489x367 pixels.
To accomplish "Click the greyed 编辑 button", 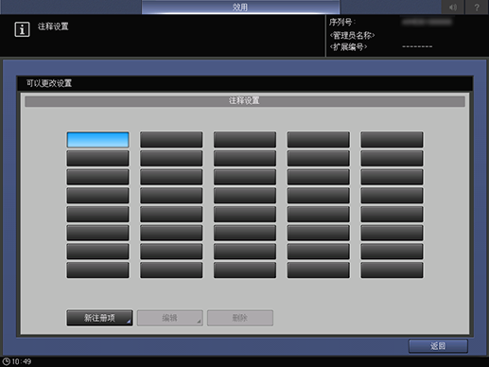I will point(169,318).
